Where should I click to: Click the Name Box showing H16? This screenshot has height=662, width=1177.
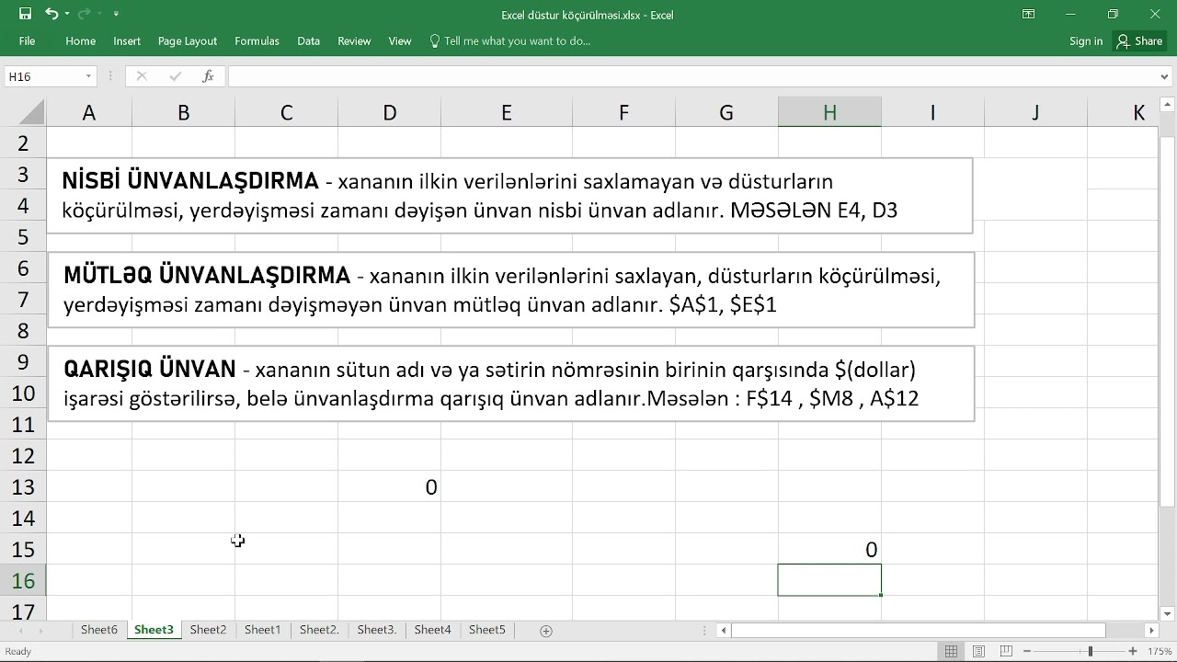click(x=43, y=76)
